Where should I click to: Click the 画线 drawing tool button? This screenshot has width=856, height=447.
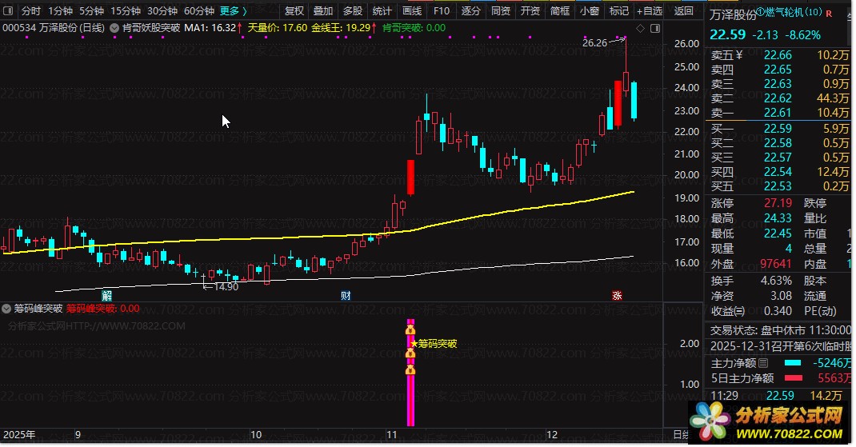coord(412,11)
